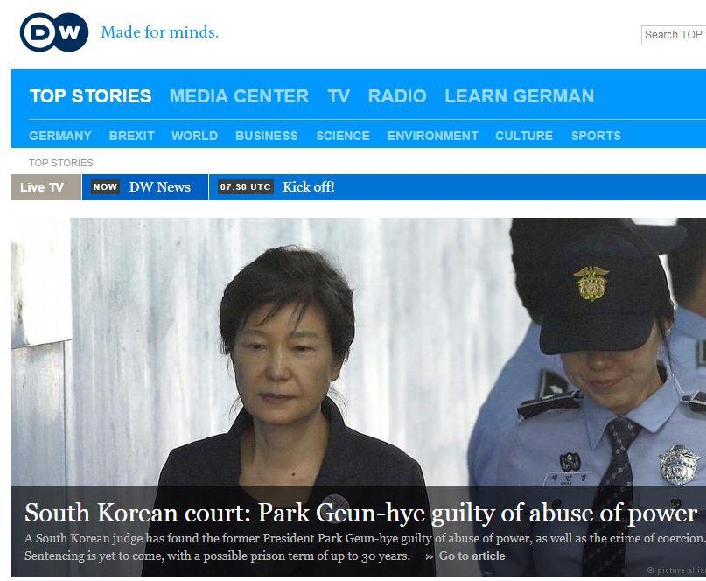Select the LEARN GERMAN menu item
The height and width of the screenshot is (581, 706).
click(519, 96)
